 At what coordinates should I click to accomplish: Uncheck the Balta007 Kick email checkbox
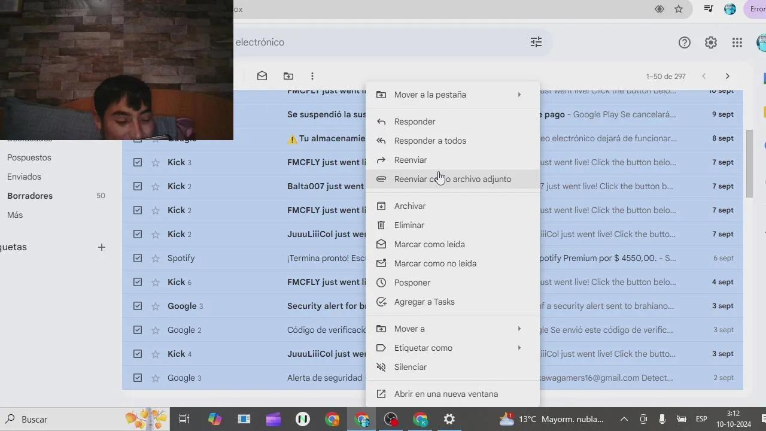pyautogui.click(x=138, y=186)
